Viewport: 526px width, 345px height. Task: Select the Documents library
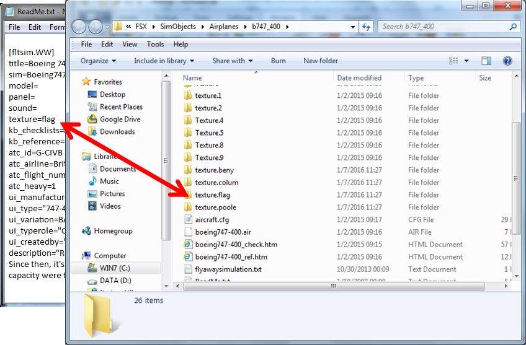pos(112,169)
